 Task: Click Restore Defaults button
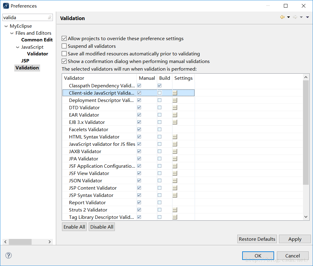pyautogui.click(x=257, y=239)
